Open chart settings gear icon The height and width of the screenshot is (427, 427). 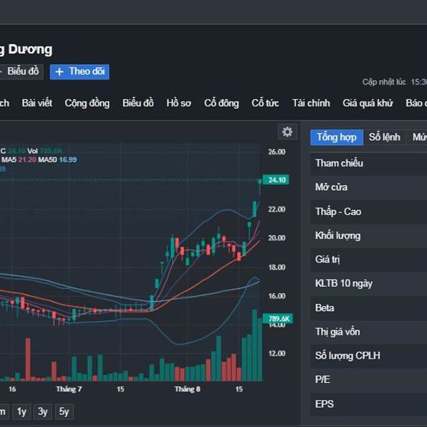coord(288,132)
